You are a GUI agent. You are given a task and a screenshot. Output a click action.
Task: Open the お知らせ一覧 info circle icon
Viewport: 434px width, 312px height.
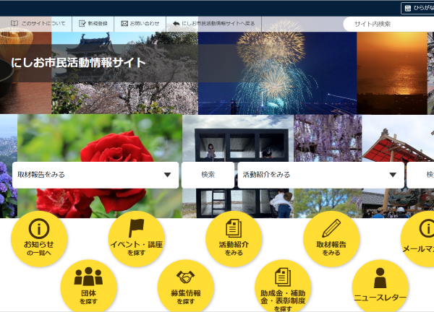point(39,228)
